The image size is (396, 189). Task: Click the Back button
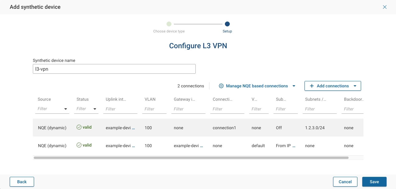[x=22, y=181]
